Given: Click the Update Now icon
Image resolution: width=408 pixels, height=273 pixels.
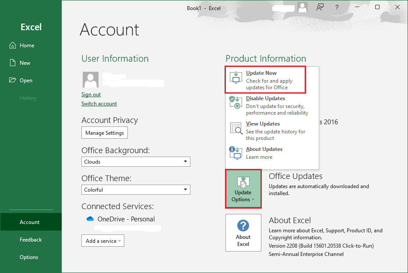Looking at the screenshot, I should point(236,78).
